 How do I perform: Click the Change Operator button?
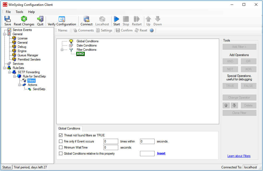click(239, 98)
